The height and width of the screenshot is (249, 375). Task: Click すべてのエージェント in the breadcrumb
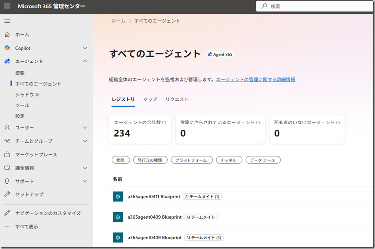pos(157,21)
